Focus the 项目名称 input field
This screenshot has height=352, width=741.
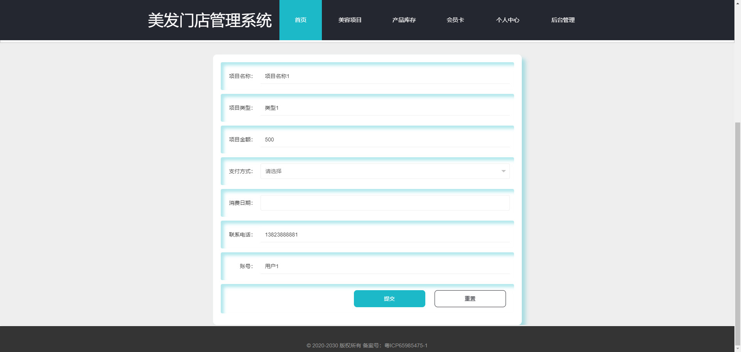coord(385,76)
